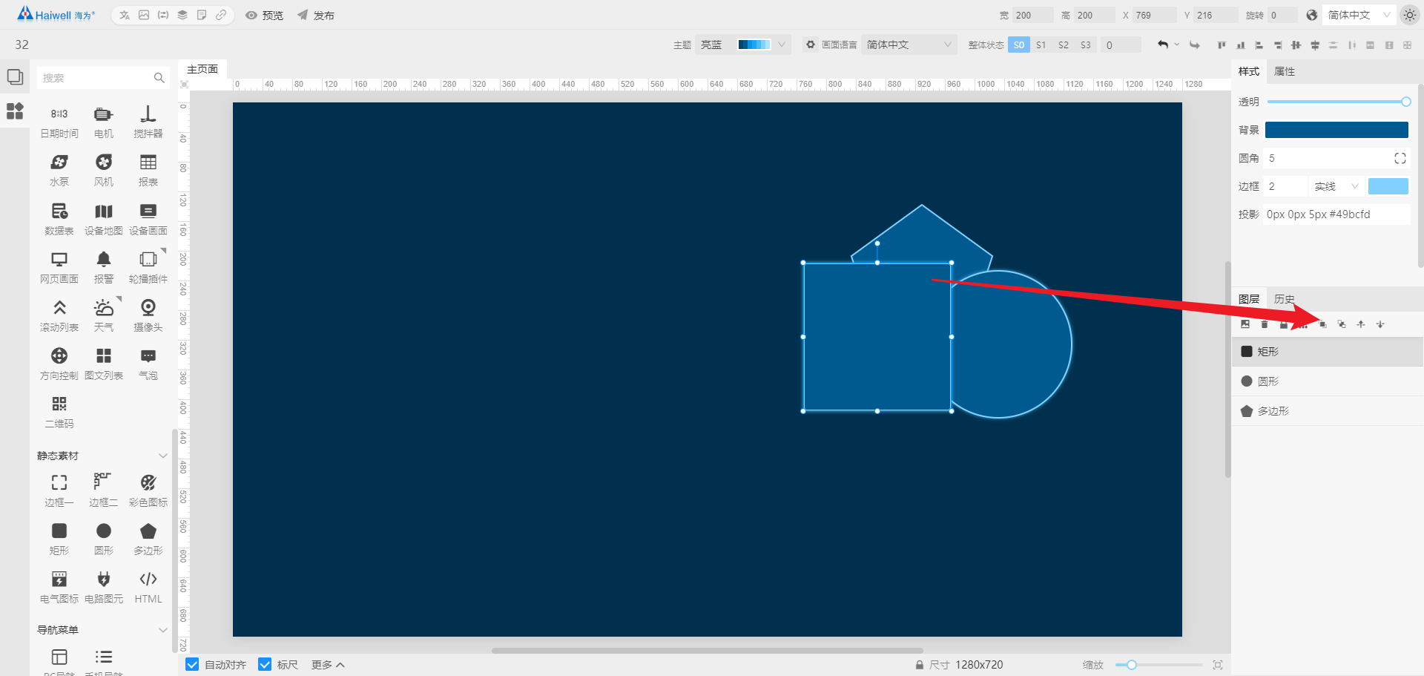Open the link chain icon in top toolbar
1424x676 pixels.
tap(221, 15)
